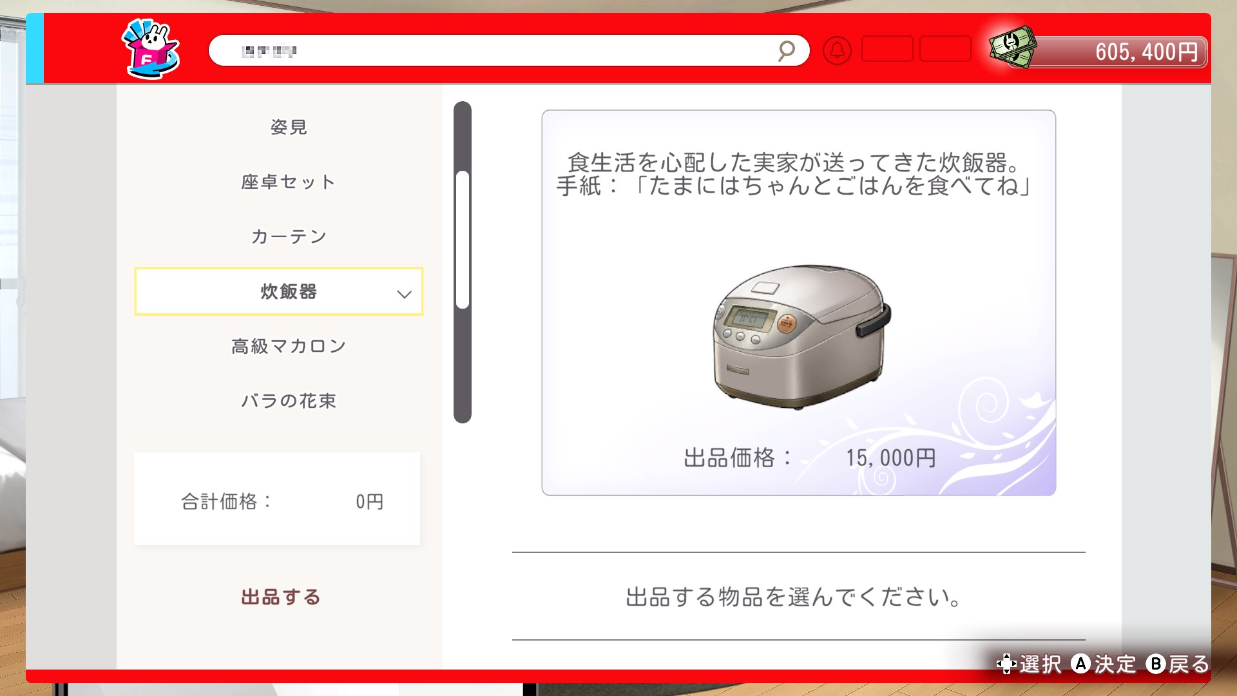Open the notification bell icon
Image resolution: width=1237 pixels, height=696 pixels.
pos(837,50)
